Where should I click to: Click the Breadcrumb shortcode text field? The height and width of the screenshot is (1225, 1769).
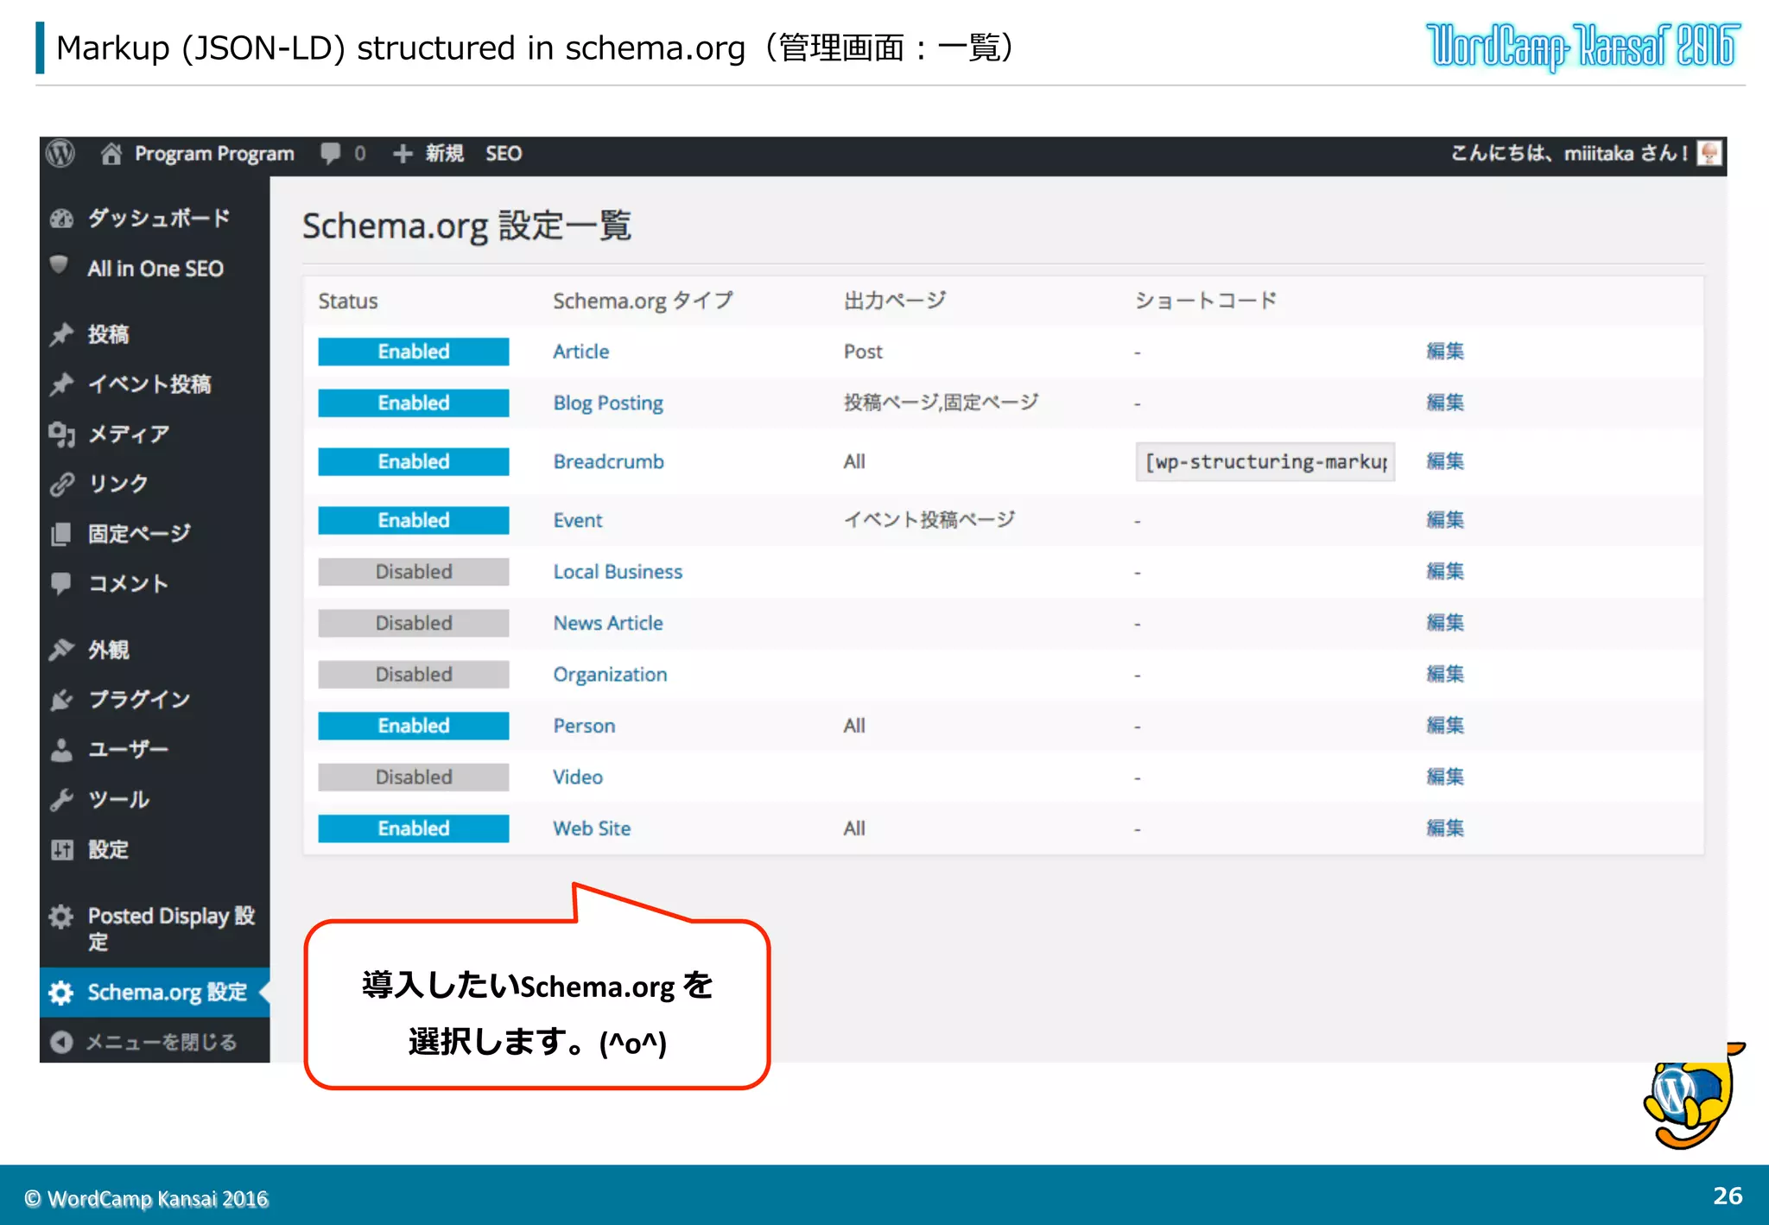pos(1265,461)
